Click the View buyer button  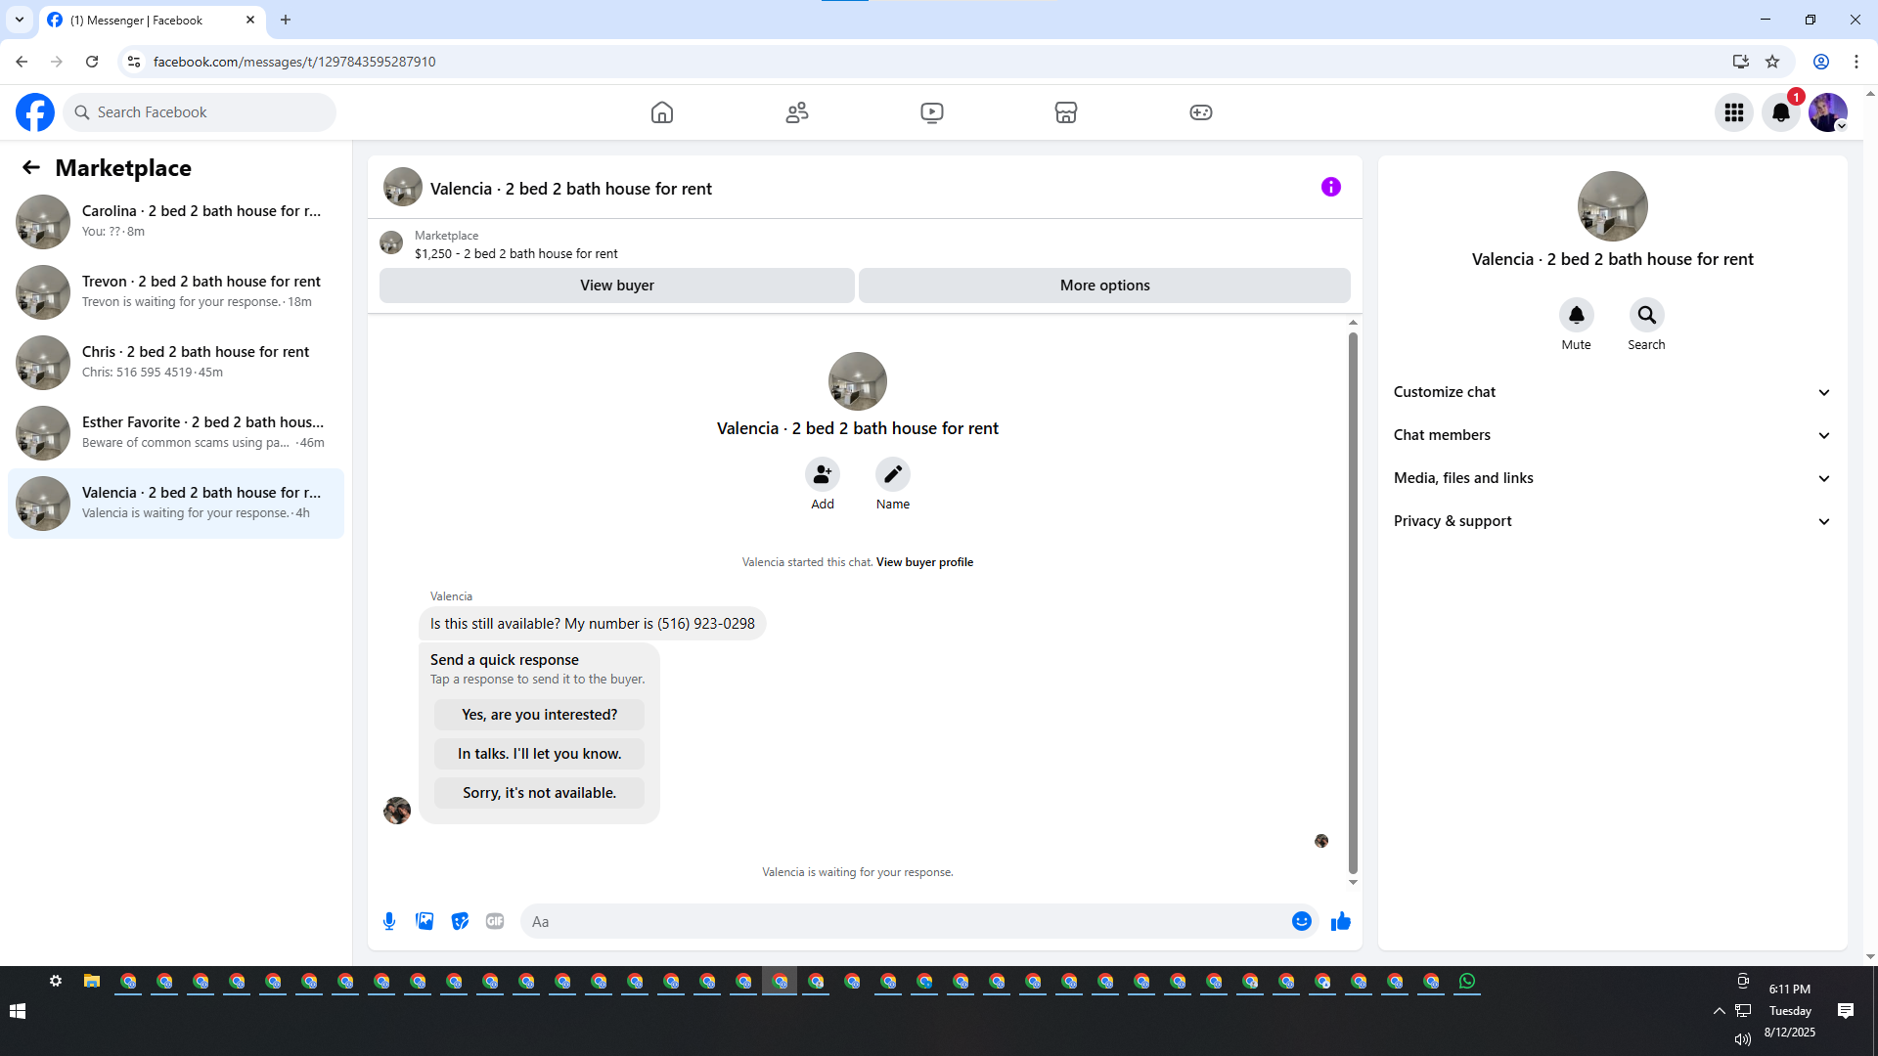tap(616, 286)
